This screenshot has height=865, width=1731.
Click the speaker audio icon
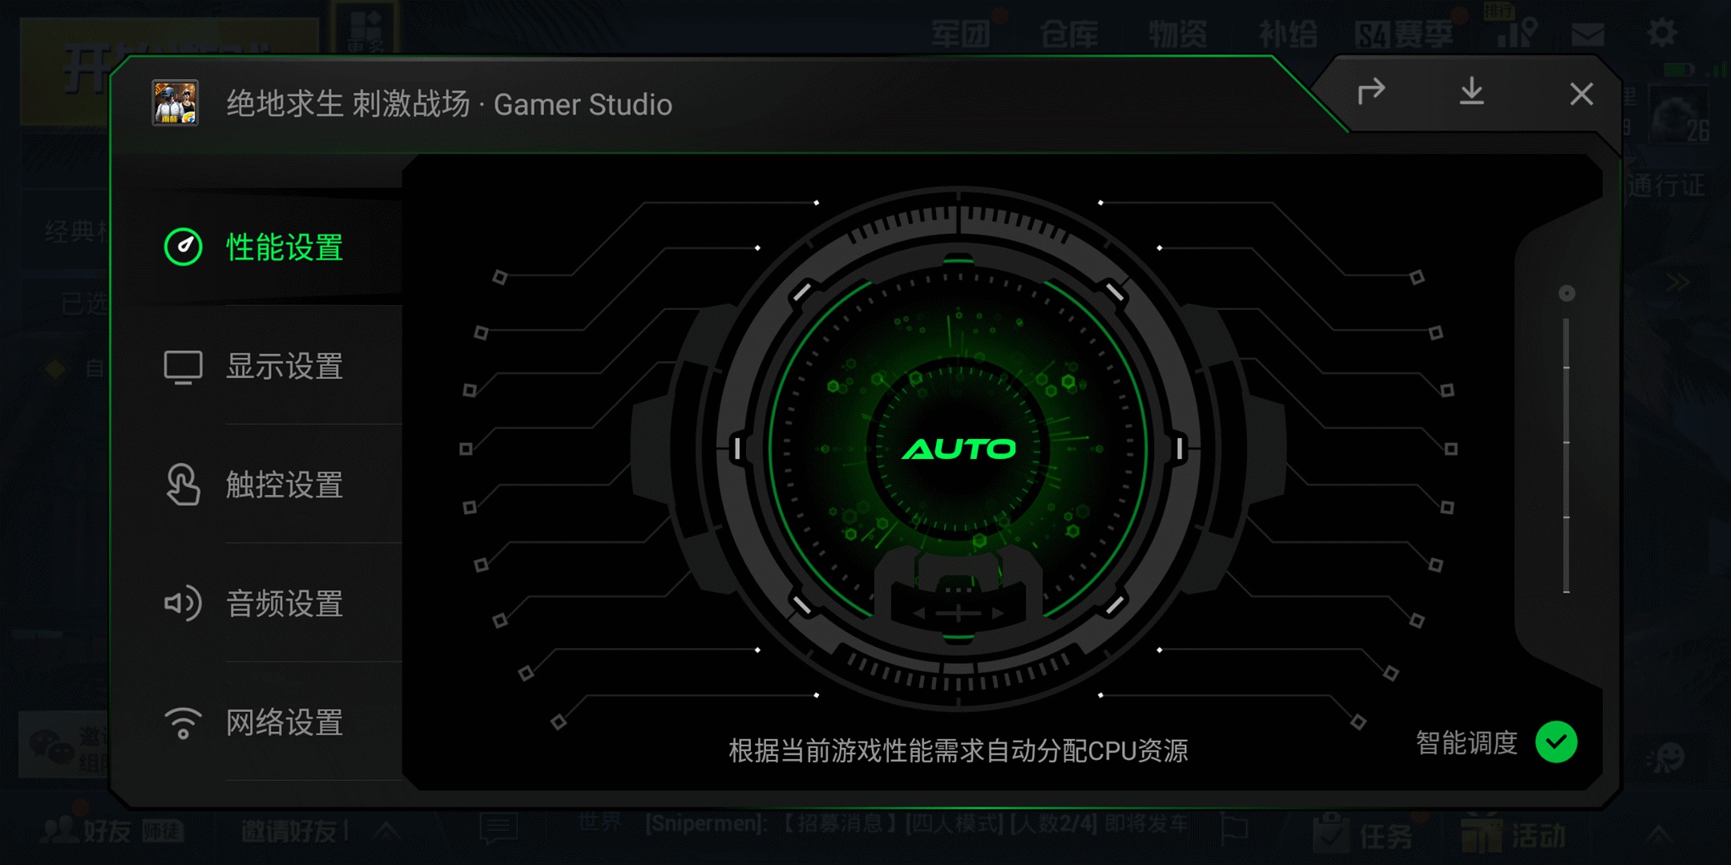point(184,603)
